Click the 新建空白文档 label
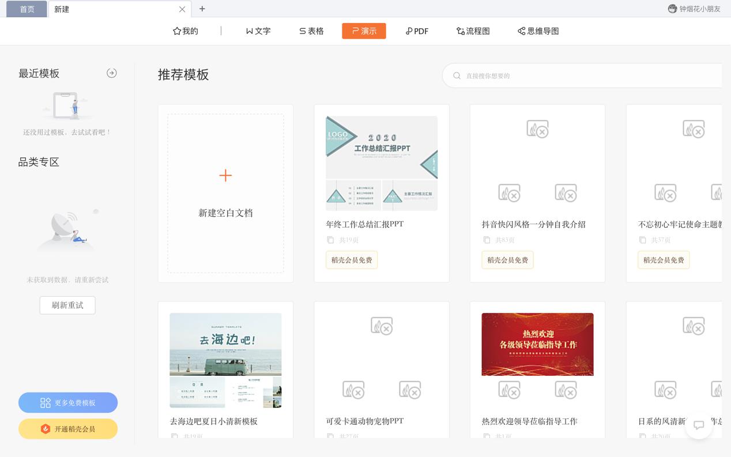The height and width of the screenshot is (457, 731). pos(225,213)
